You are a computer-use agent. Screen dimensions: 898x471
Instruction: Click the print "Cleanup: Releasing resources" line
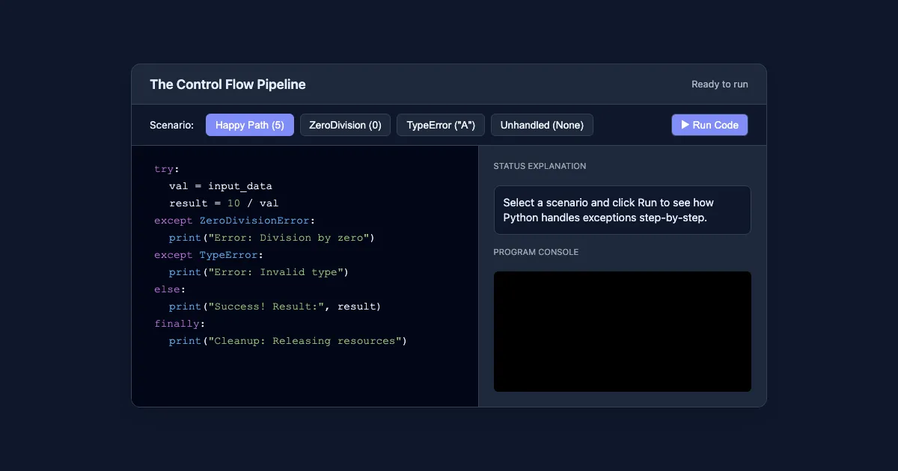click(x=287, y=341)
